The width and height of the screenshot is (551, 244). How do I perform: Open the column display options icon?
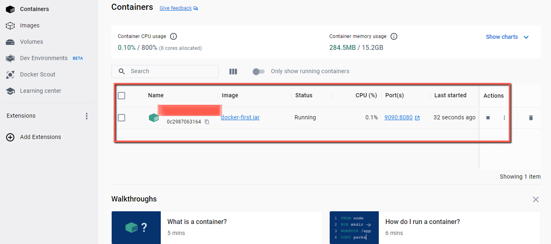(x=233, y=72)
